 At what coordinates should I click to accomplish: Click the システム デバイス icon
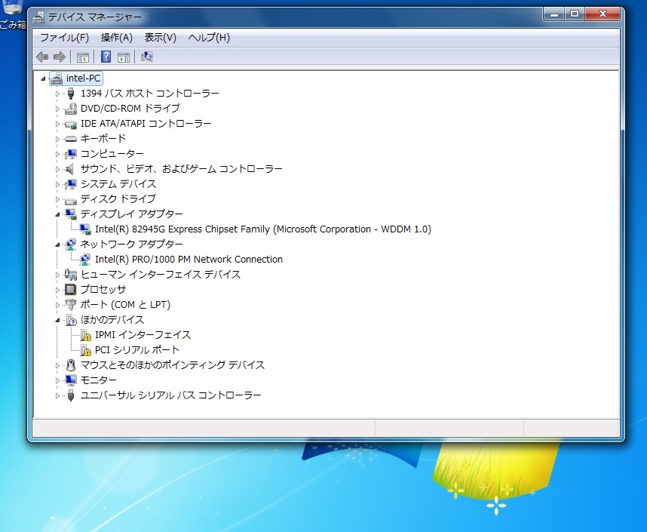click(x=71, y=184)
